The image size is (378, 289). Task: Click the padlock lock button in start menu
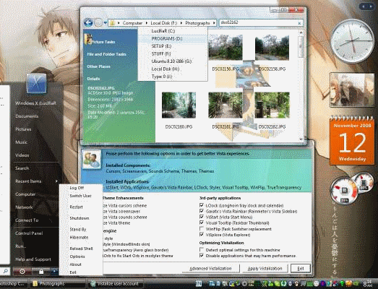point(41,272)
